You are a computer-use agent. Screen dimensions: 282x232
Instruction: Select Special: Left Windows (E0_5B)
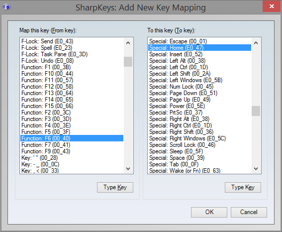(199, 80)
